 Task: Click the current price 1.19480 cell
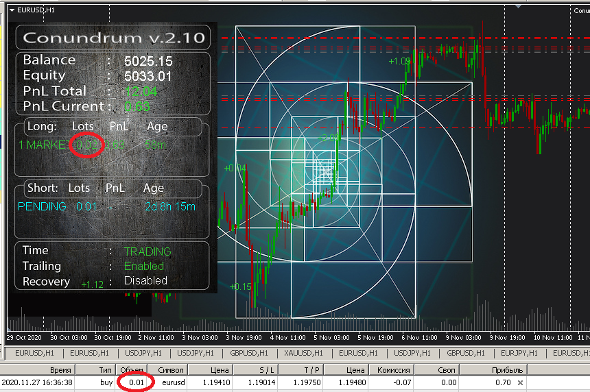(x=352, y=382)
